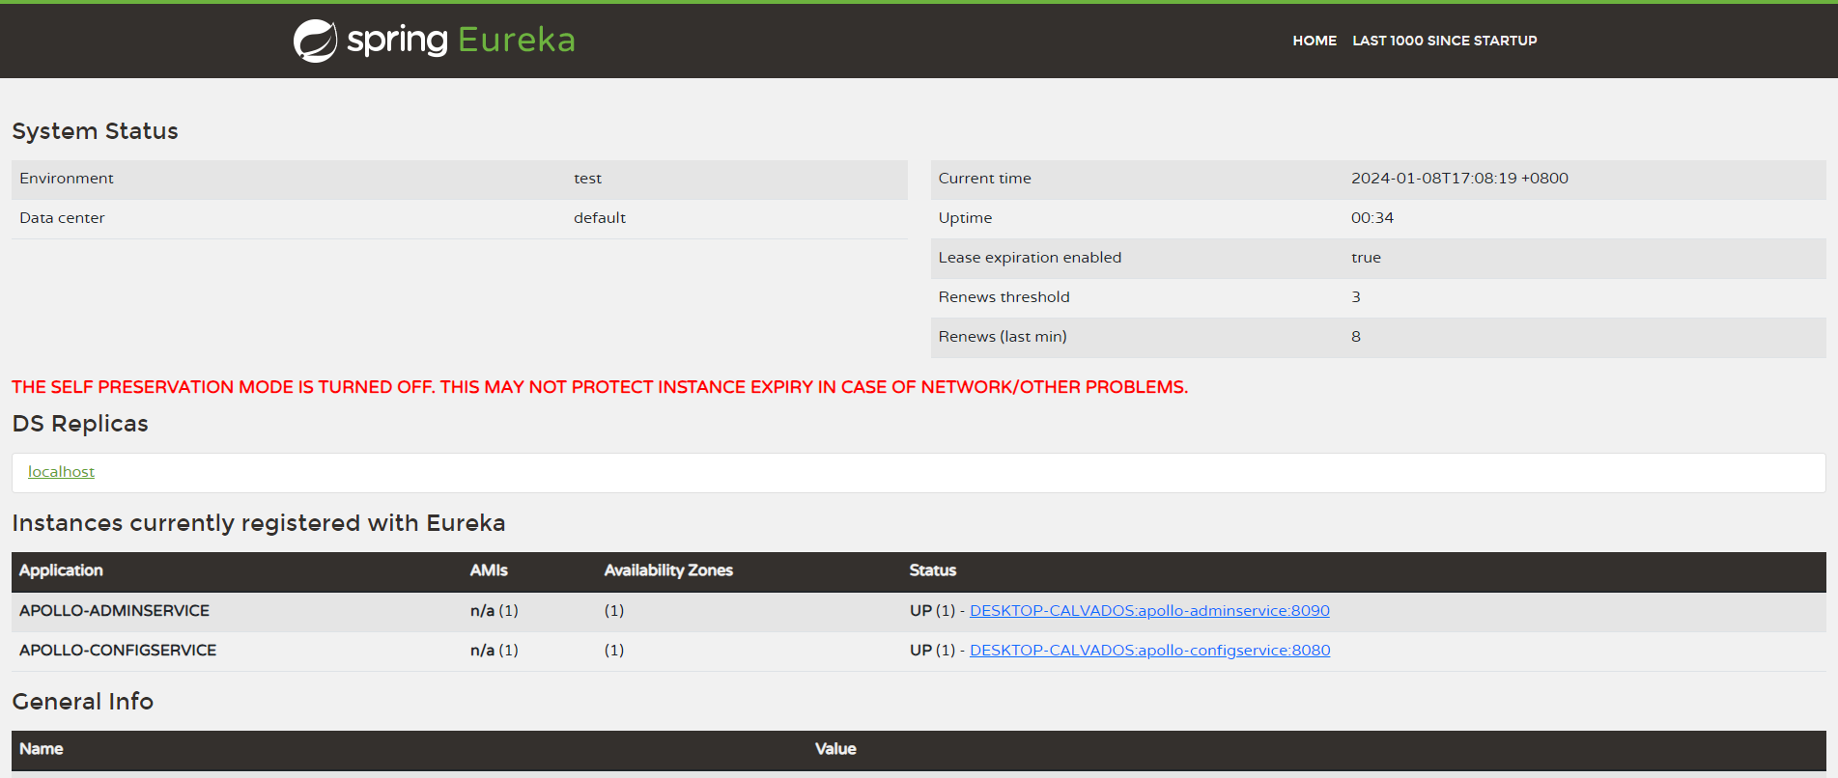Click the Status column header
Screen dimensions: 1838x778
932,570
